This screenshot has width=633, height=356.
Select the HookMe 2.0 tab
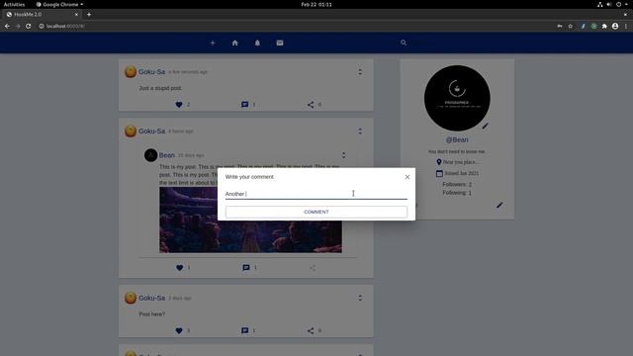click(41, 14)
